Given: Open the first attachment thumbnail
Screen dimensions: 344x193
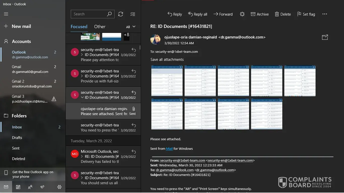Looking at the screenshot, I should 167,81.
